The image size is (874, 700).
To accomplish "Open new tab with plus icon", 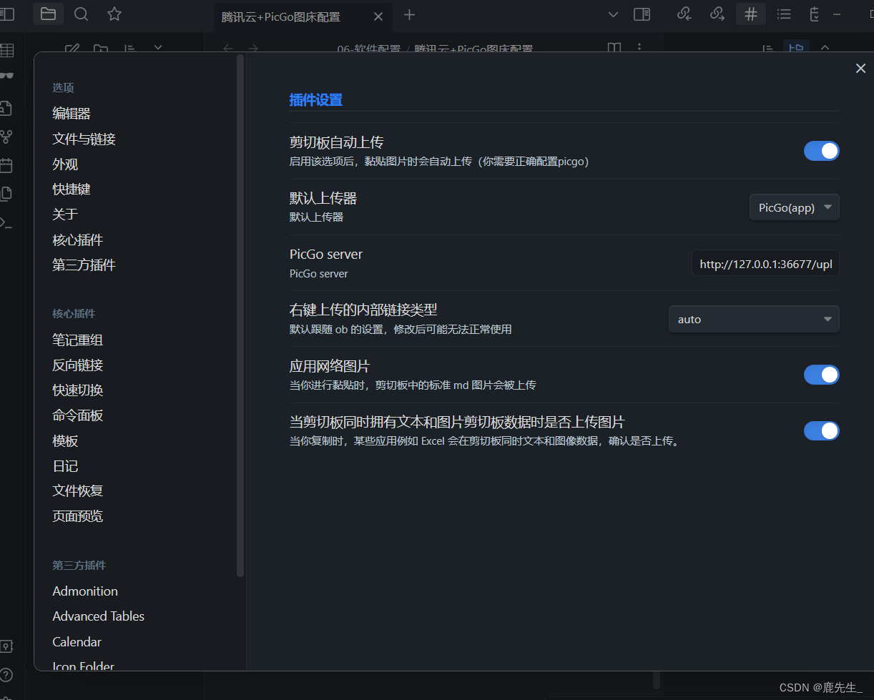I will pos(409,15).
